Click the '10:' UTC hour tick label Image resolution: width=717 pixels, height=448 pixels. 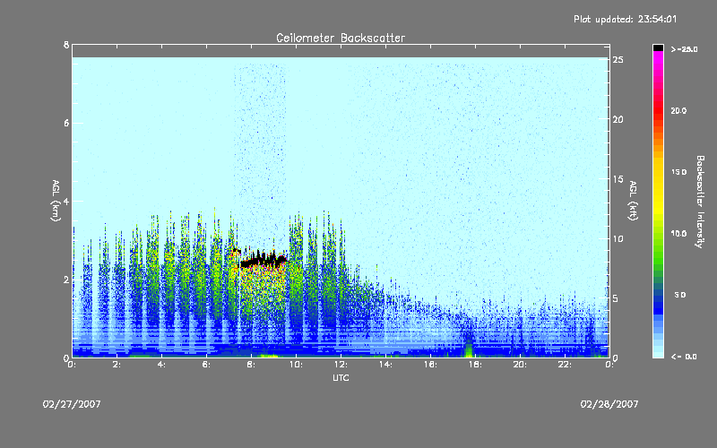click(x=296, y=365)
